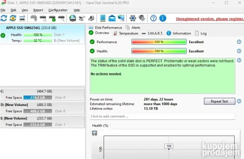The width and height of the screenshot is (244, 159).
Task: Select the D: New Volume partition entry
Action: 42,108
